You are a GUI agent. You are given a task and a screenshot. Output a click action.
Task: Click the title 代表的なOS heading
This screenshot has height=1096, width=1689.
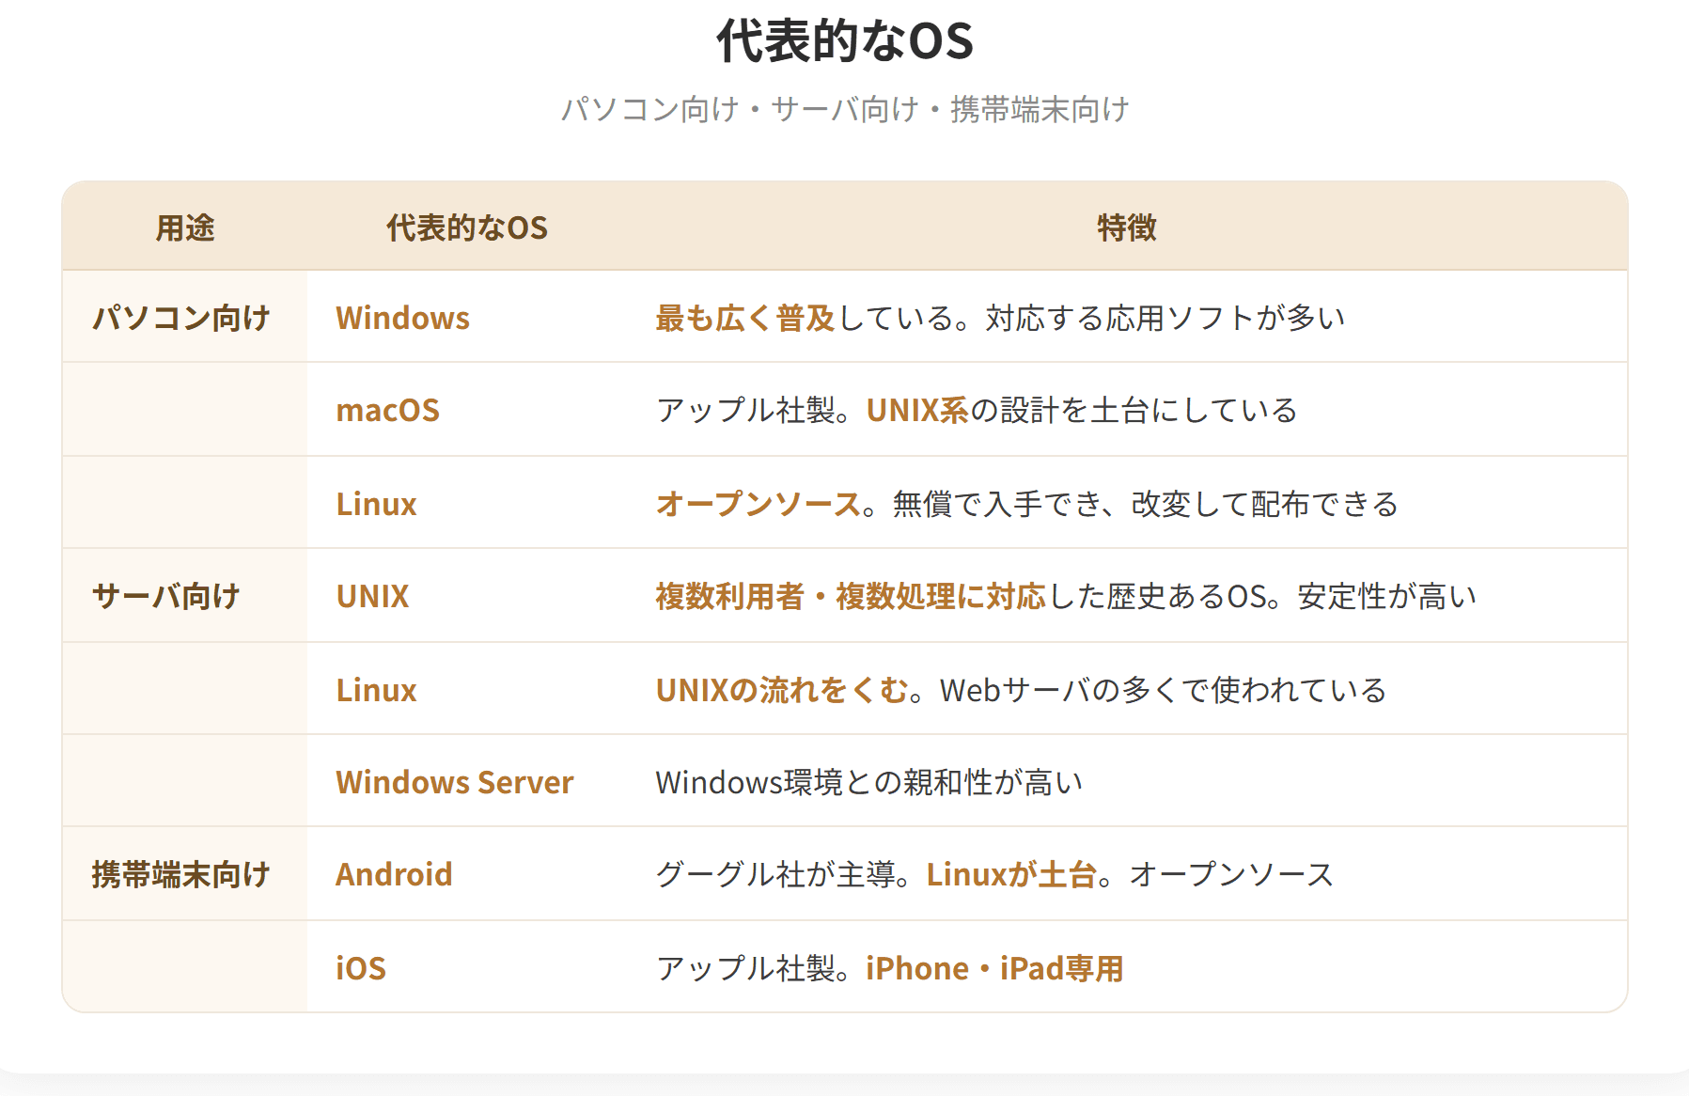coord(844,41)
